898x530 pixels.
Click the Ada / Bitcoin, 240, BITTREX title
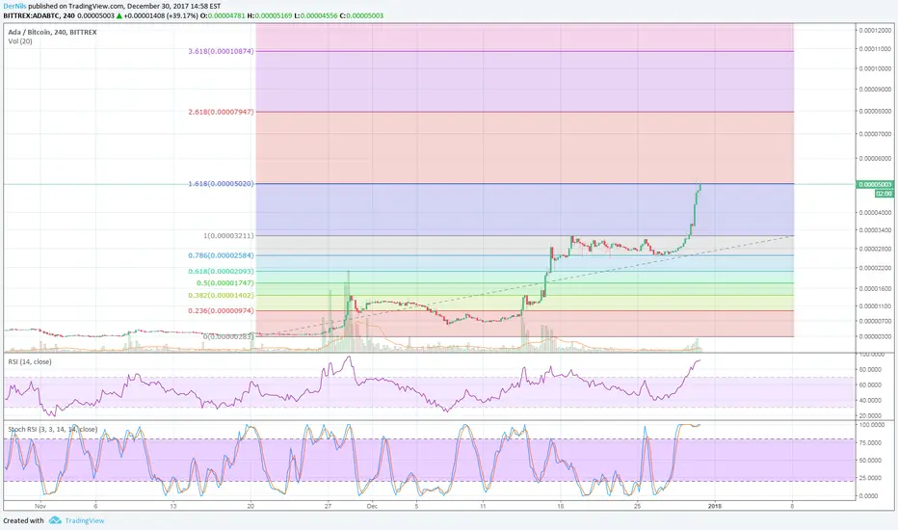52,32
